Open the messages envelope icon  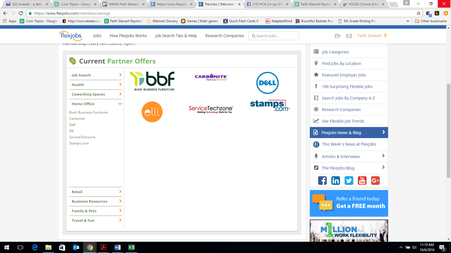[x=349, y=36]
